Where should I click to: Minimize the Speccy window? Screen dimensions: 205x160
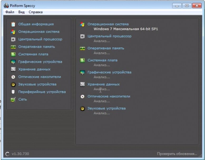(177, 6)
